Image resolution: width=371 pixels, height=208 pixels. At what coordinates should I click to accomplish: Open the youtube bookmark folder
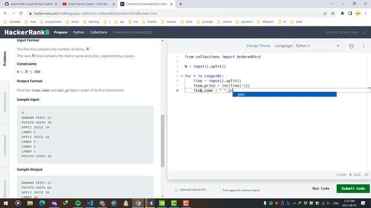tap(205, 22)
